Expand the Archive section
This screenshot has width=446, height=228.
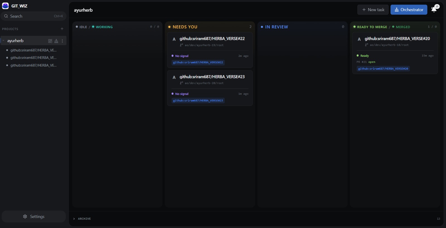pos(82,219)
